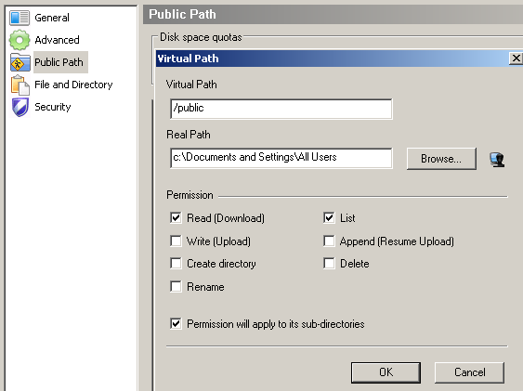Click the Browse... button
523x391 pixels.
441,159
